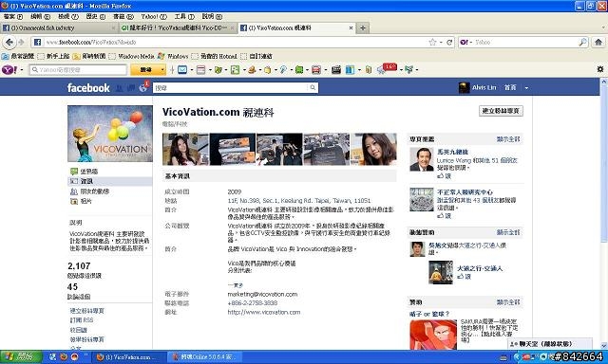Open marketing@vicovation.com email link
The image size is (608, 364).
coord(262,295)
